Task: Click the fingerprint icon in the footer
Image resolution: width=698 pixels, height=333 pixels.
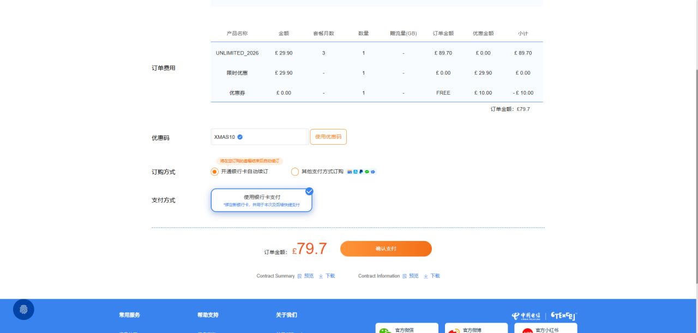Action: 23,310
